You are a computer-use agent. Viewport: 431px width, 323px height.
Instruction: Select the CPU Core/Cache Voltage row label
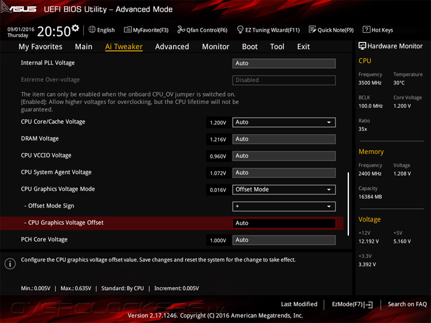pos(53,121)
